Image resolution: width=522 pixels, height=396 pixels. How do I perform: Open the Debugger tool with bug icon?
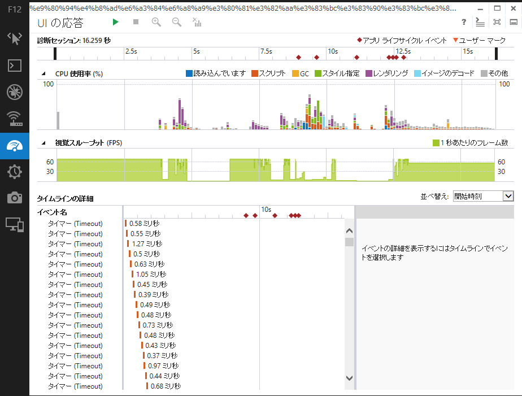(x=15, y=92)
